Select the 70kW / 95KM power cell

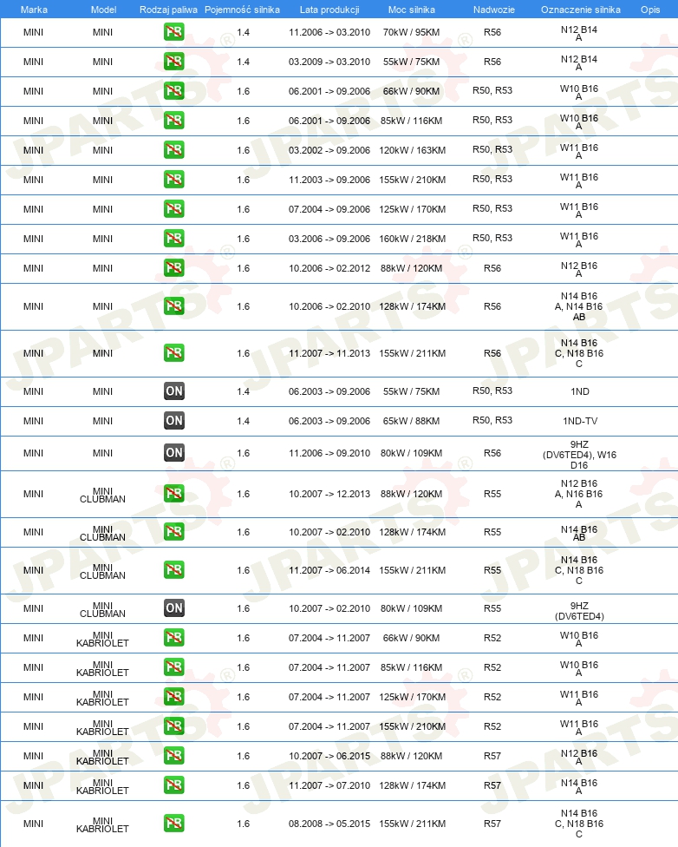click(411, 32)
